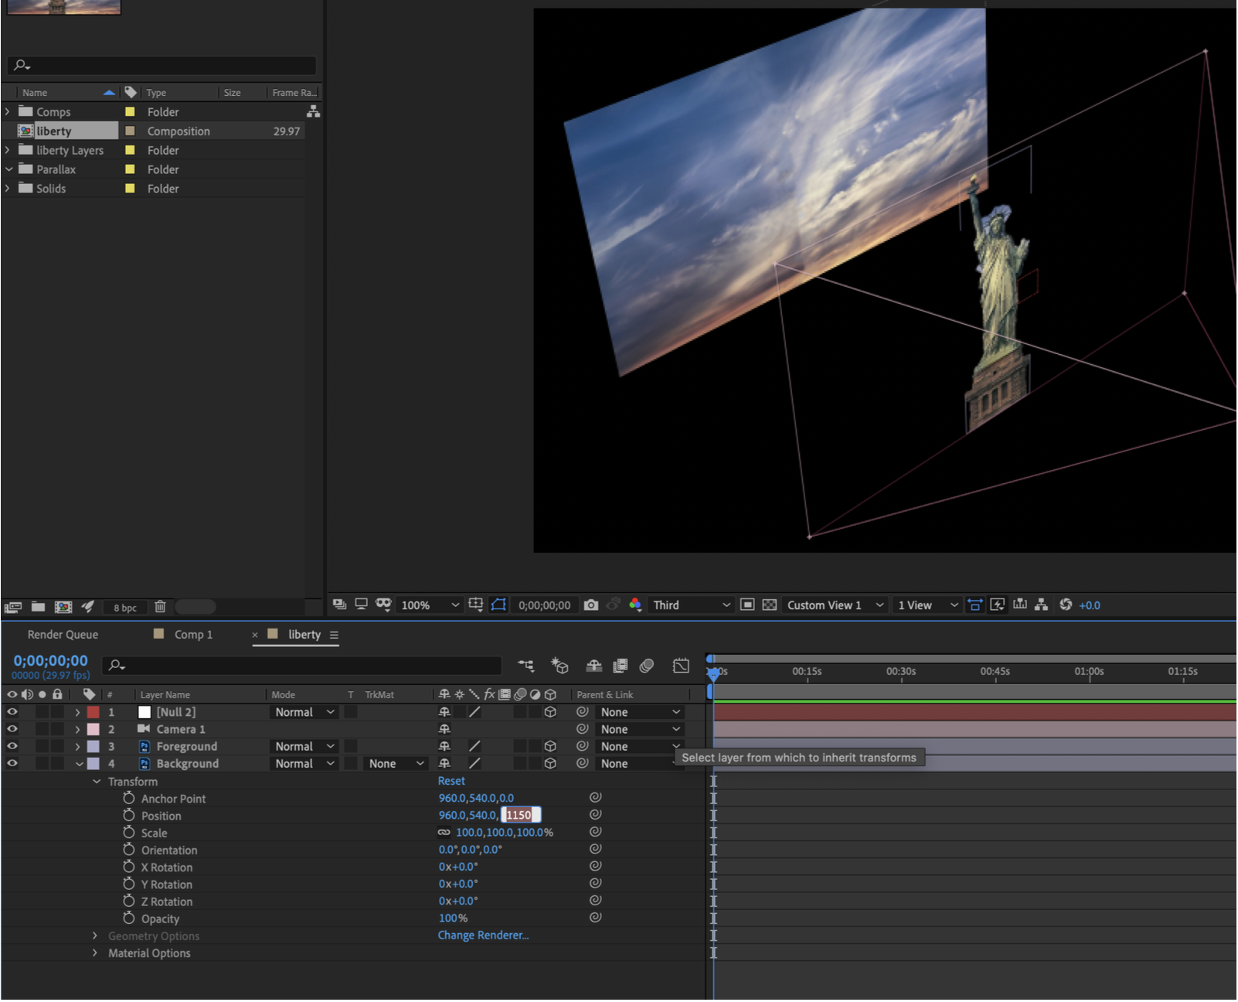Switch to Render Queue tab

pos(63,635)
